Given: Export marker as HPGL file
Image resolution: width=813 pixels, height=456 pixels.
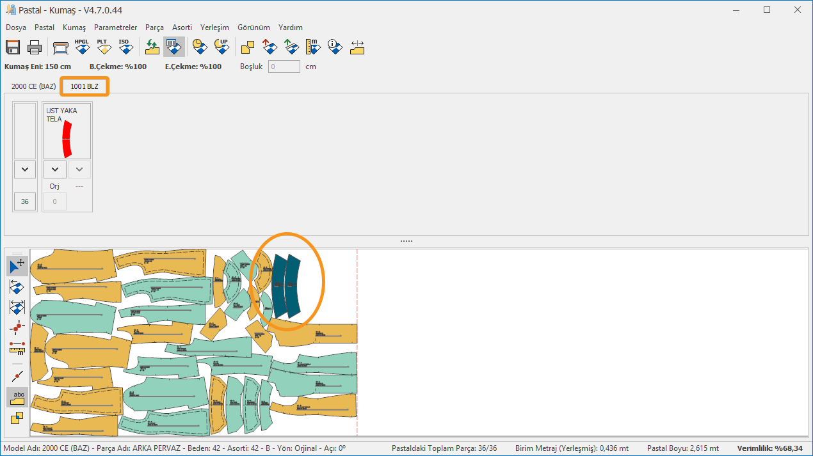Looking at the screenshot, I should [82, 47].
